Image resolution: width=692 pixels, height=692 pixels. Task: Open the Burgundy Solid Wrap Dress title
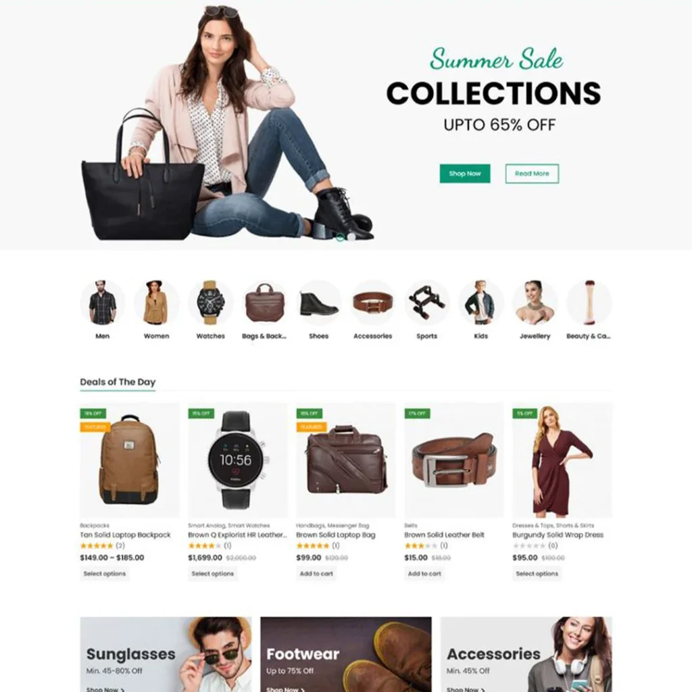(558, 535)
